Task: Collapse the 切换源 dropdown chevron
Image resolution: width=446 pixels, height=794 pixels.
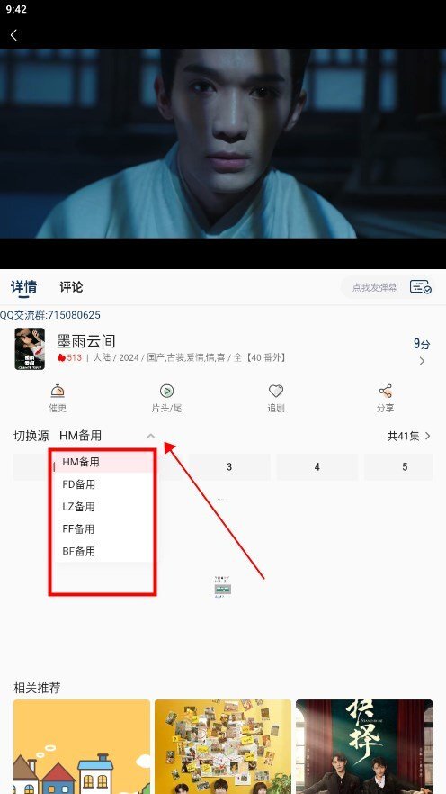Action: coord(151,436)
